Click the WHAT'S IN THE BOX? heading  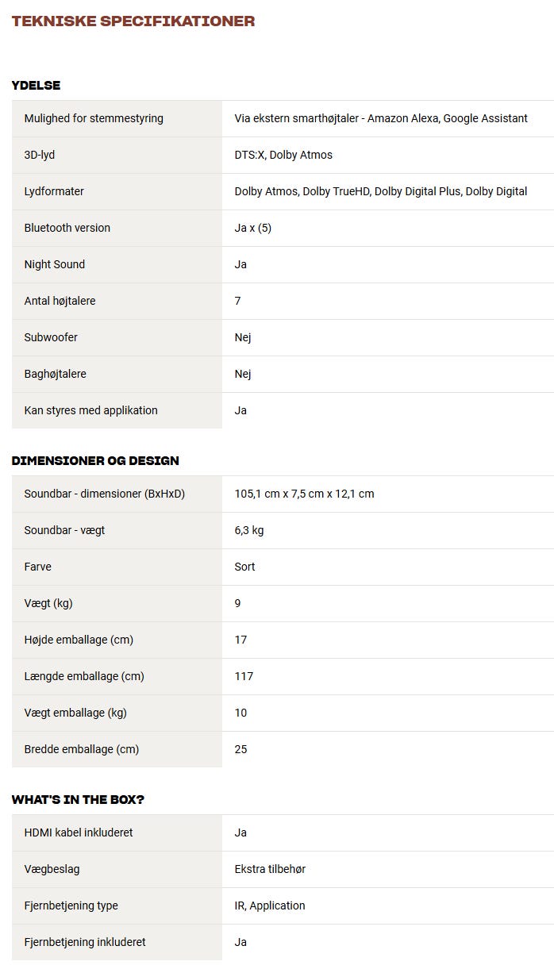[x=78, y=800]
